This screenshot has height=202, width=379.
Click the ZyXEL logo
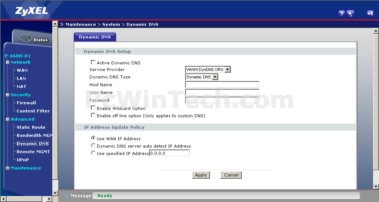pos(32,11)
